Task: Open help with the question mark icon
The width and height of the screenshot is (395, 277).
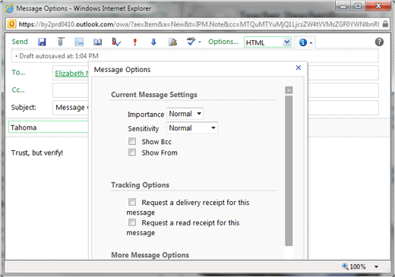Action: click(x=379, y=42)
